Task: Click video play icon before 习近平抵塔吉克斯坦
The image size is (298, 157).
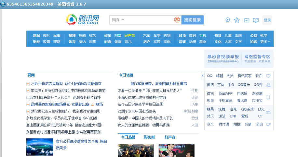Action: pos(28,84)
